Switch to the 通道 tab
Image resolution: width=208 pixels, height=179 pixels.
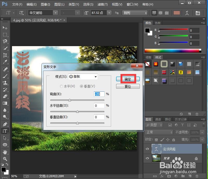pyautogui.click(x=158, y=119)
